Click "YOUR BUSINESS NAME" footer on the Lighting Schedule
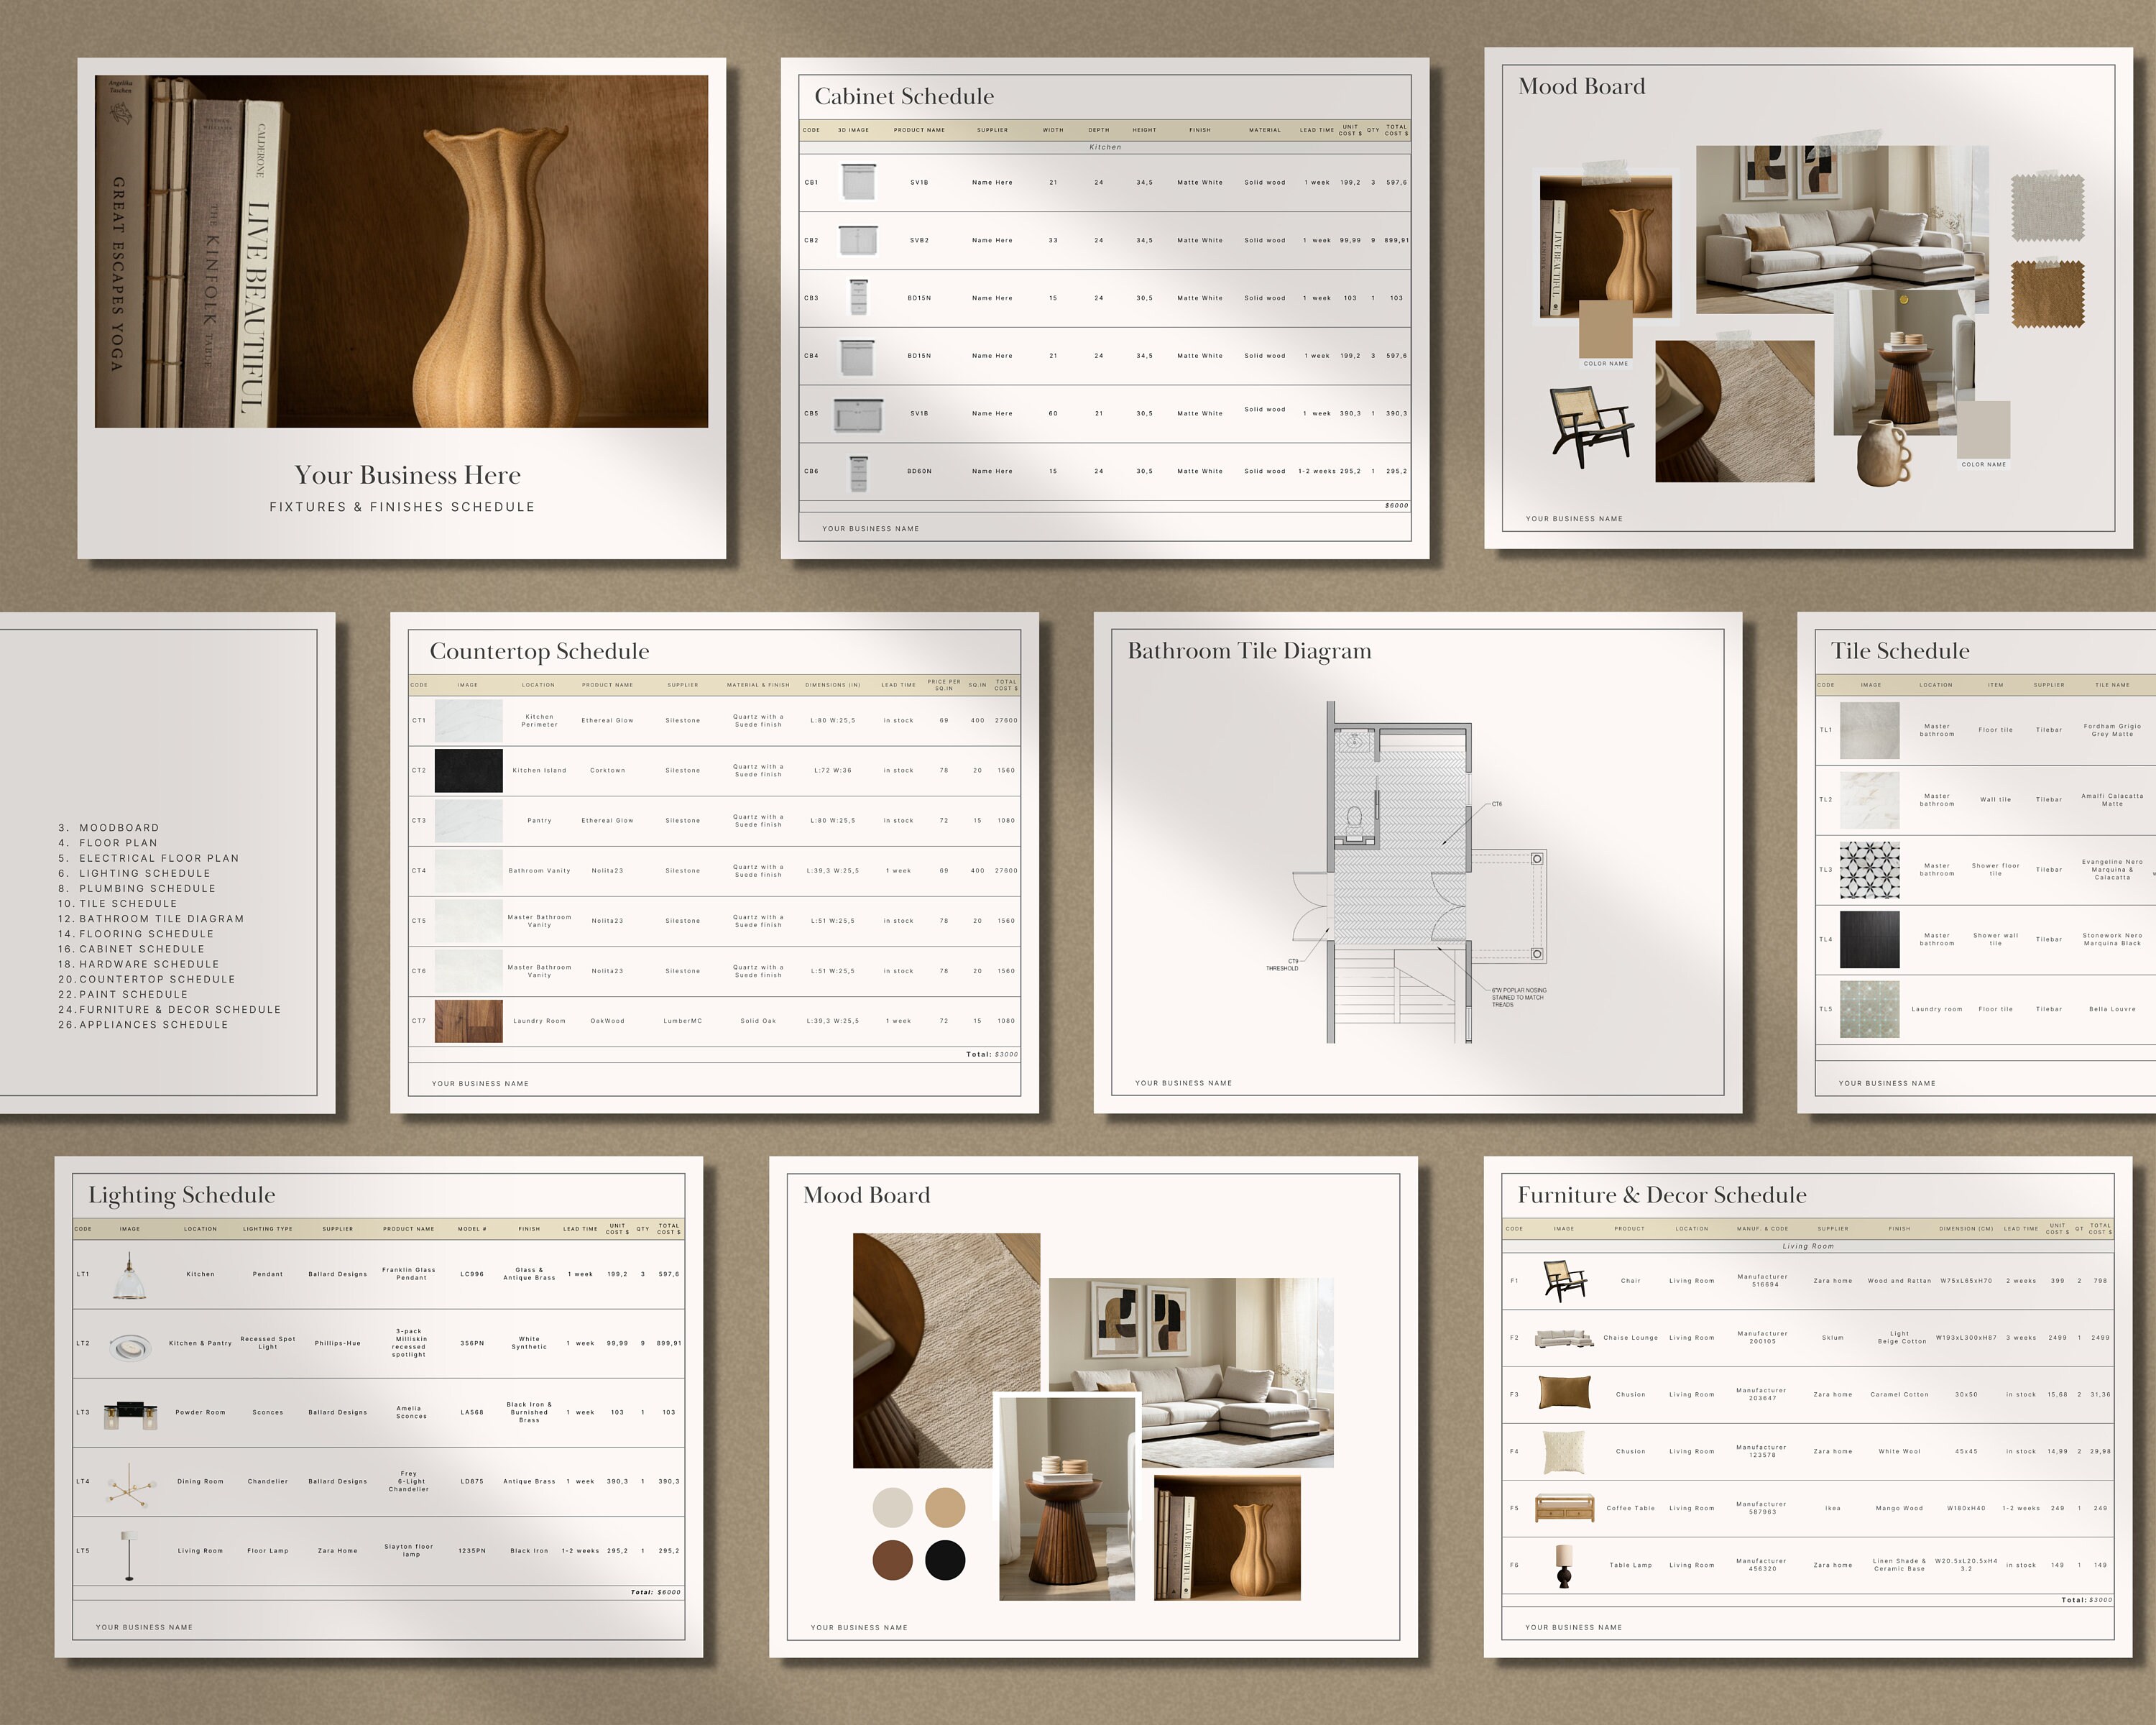This screenshot has height=1725, width=2156. 144,1627
